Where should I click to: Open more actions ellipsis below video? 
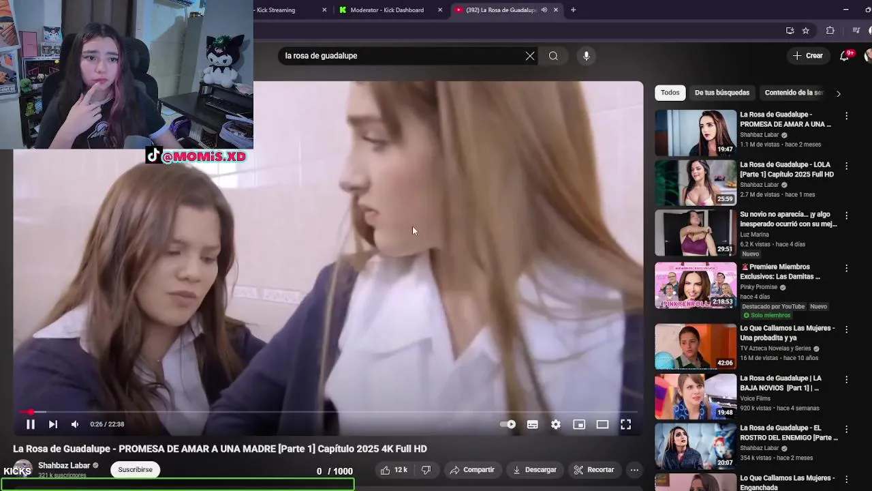[634, 470]
